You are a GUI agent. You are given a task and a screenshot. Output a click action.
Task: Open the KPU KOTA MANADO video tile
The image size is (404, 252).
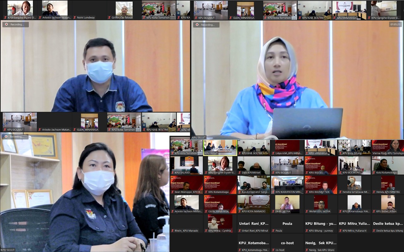pos(254,203)
